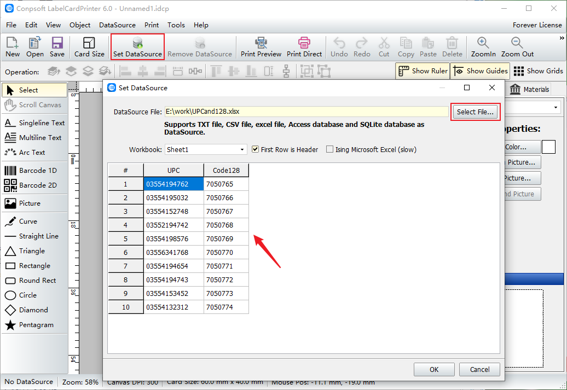The height and width of the screenshot is (390, 567).
Task: Select the Arc Text tool
Action: (x=34, y=153)
